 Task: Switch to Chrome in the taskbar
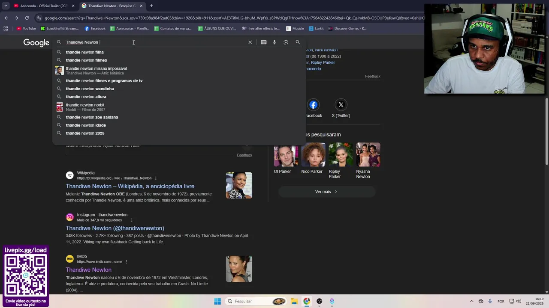(307, 301)
